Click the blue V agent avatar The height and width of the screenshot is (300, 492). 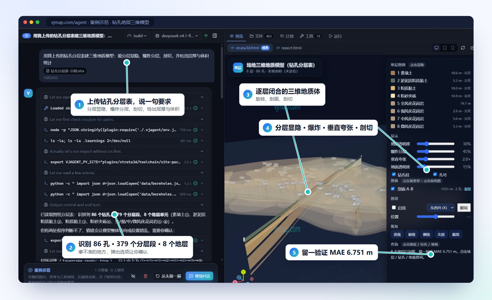[28, 93]
